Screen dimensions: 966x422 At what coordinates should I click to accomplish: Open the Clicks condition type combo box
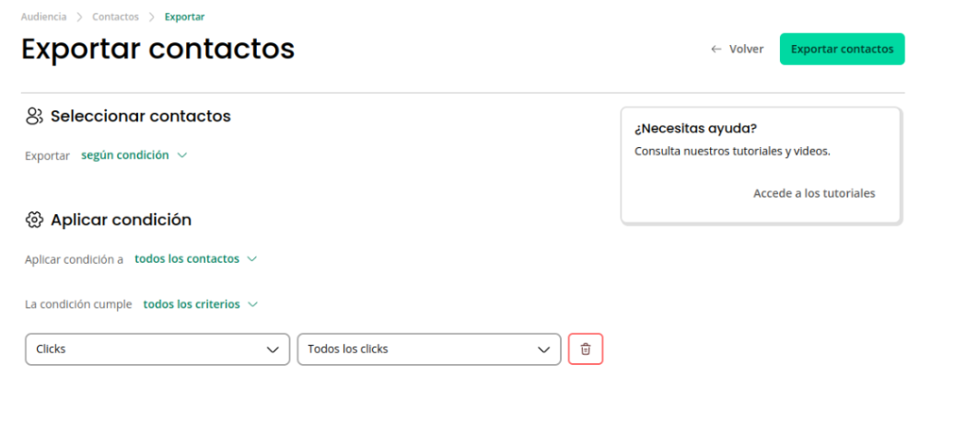pos(157,349)
